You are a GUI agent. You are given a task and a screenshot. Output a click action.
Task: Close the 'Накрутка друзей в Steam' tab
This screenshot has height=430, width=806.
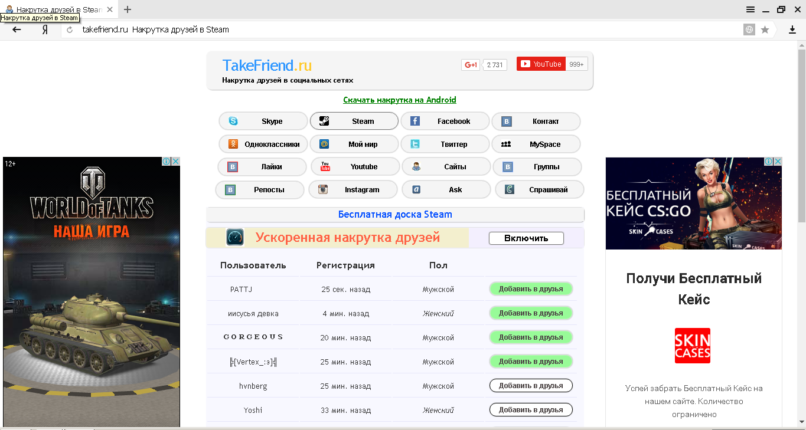pos(110,9)
